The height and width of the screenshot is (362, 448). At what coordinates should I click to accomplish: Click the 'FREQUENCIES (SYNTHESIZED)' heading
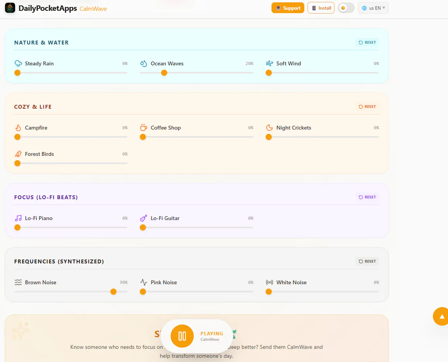[59, 261]
